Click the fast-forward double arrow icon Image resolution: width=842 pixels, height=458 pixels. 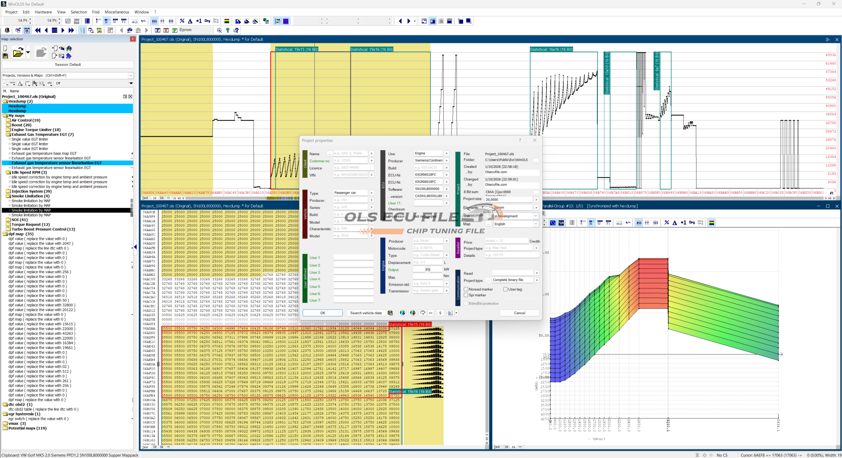click(x=71, y=30)
